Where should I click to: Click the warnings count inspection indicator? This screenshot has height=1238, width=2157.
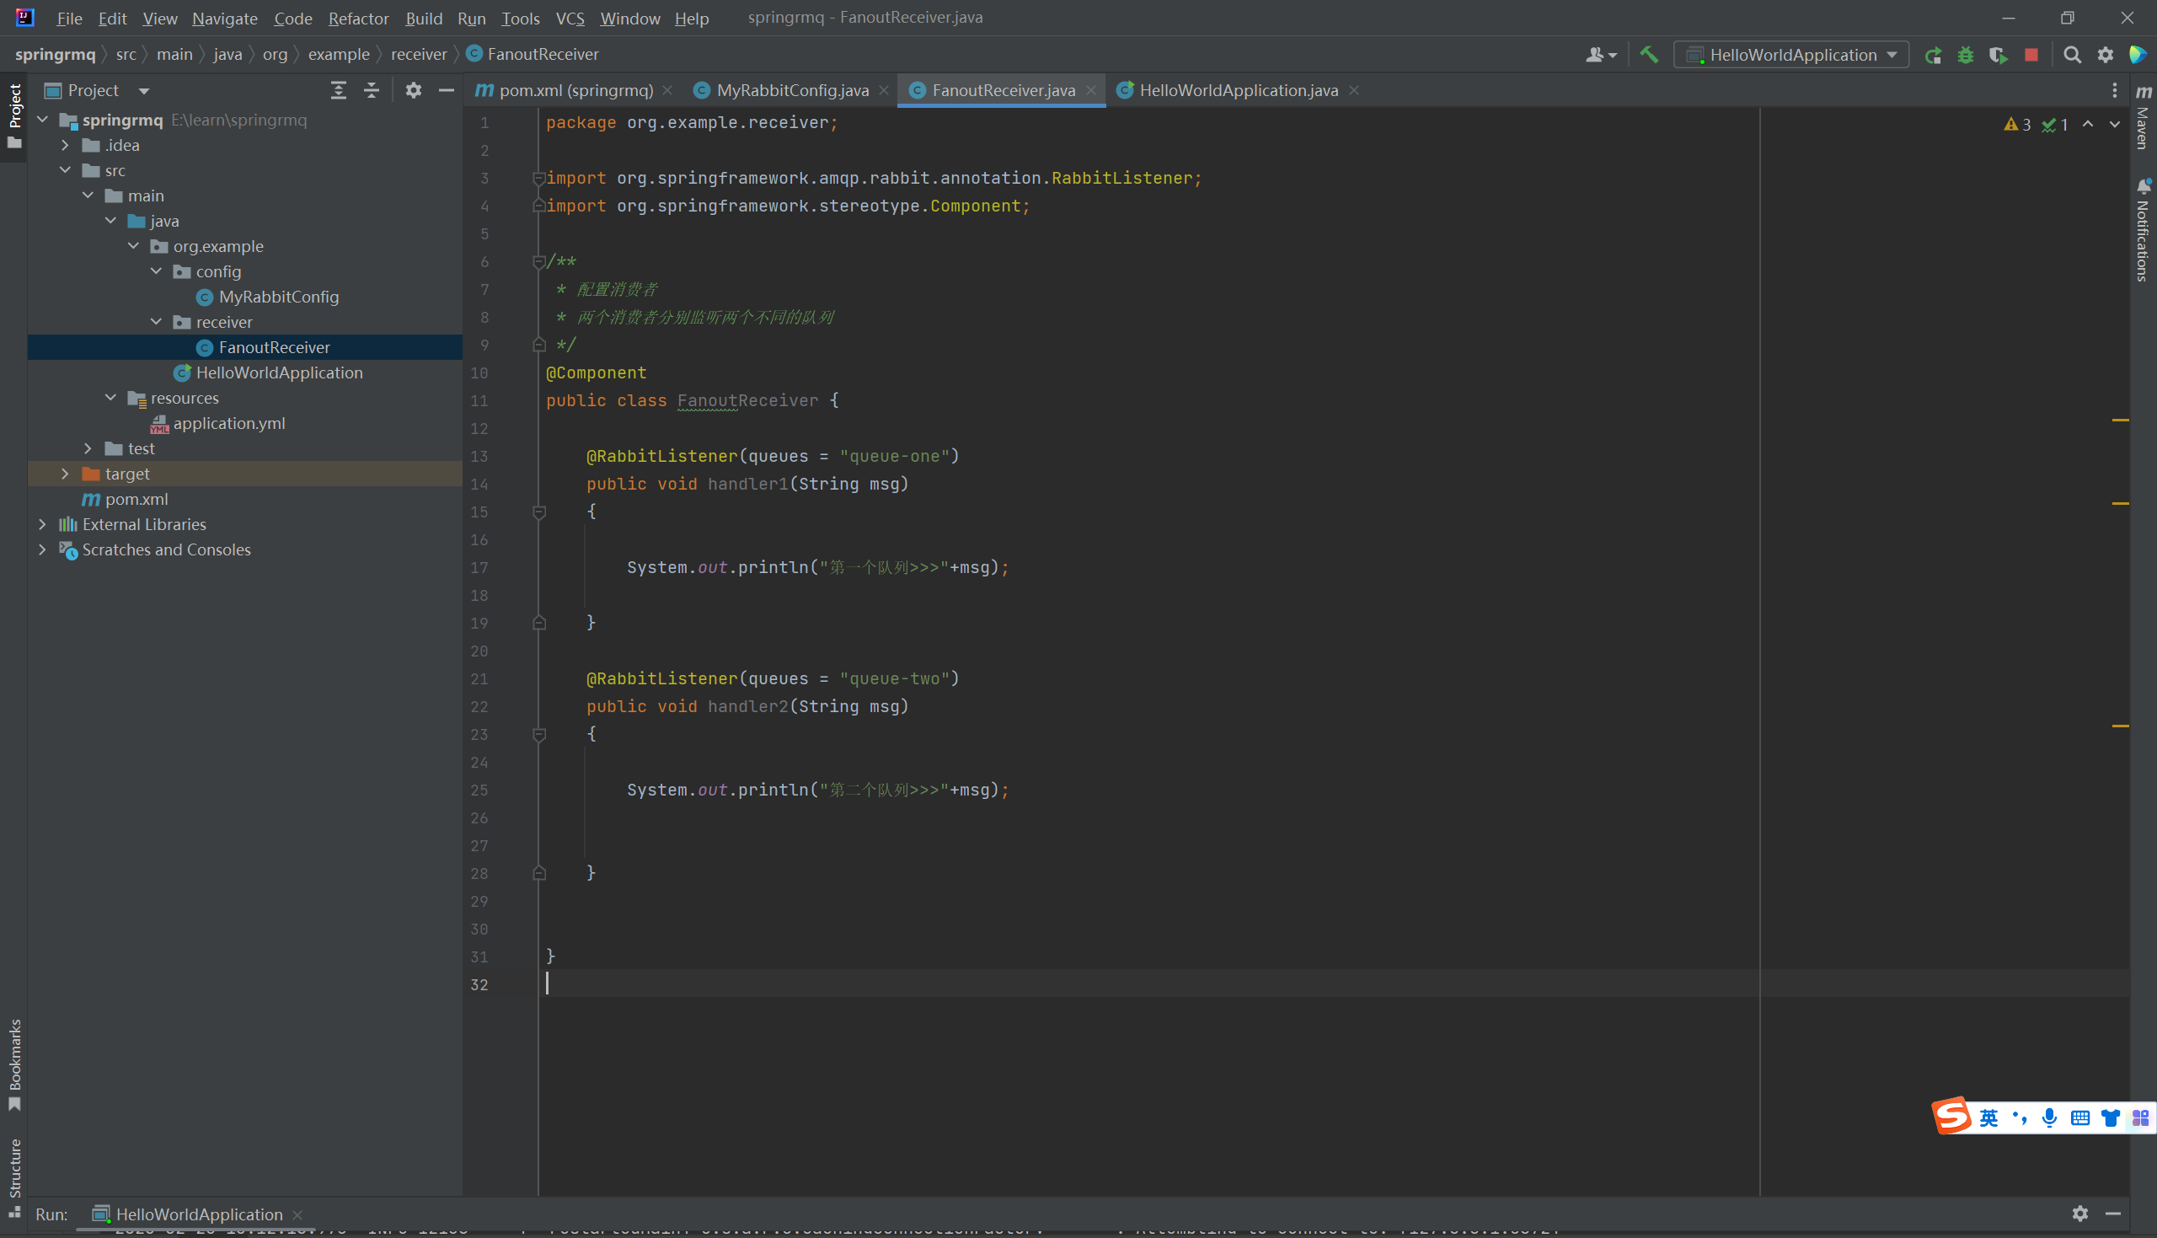[x=2018, y=125]
